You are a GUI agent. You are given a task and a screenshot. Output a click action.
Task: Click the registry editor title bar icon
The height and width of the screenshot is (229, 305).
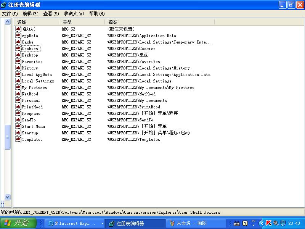click(x=3, y=5)
